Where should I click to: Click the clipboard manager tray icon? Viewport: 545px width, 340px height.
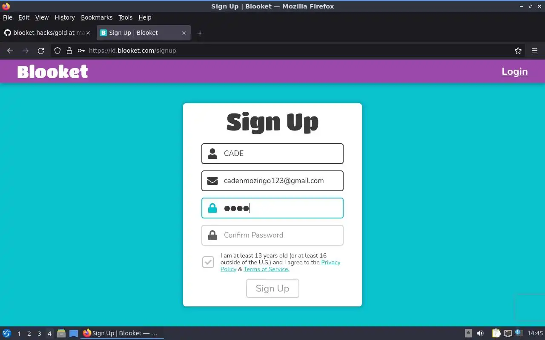click(496, 333)
